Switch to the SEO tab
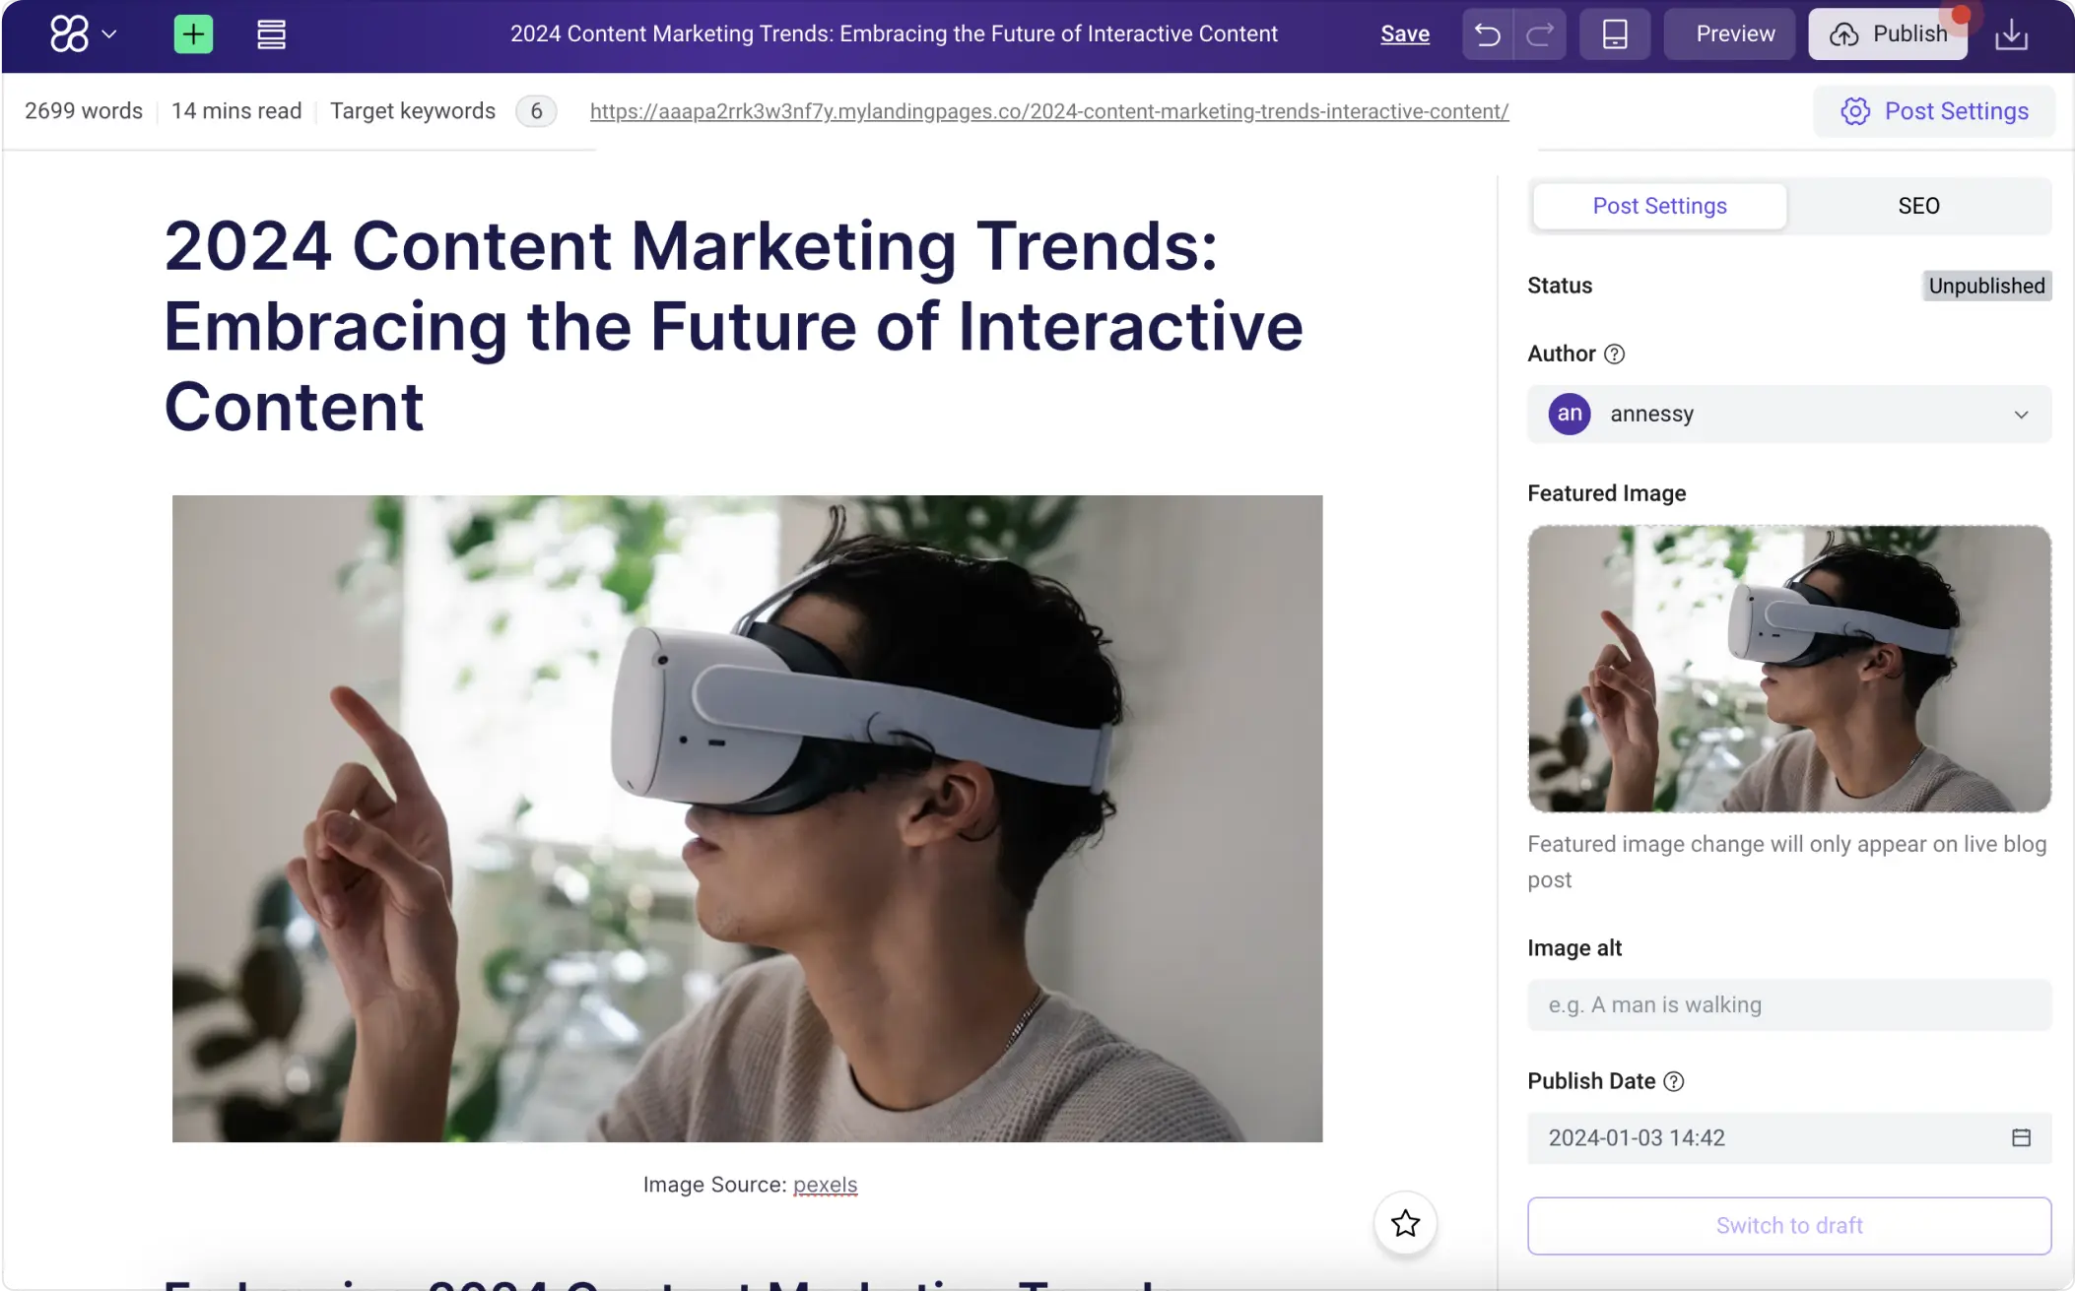 pos(1919,205)
